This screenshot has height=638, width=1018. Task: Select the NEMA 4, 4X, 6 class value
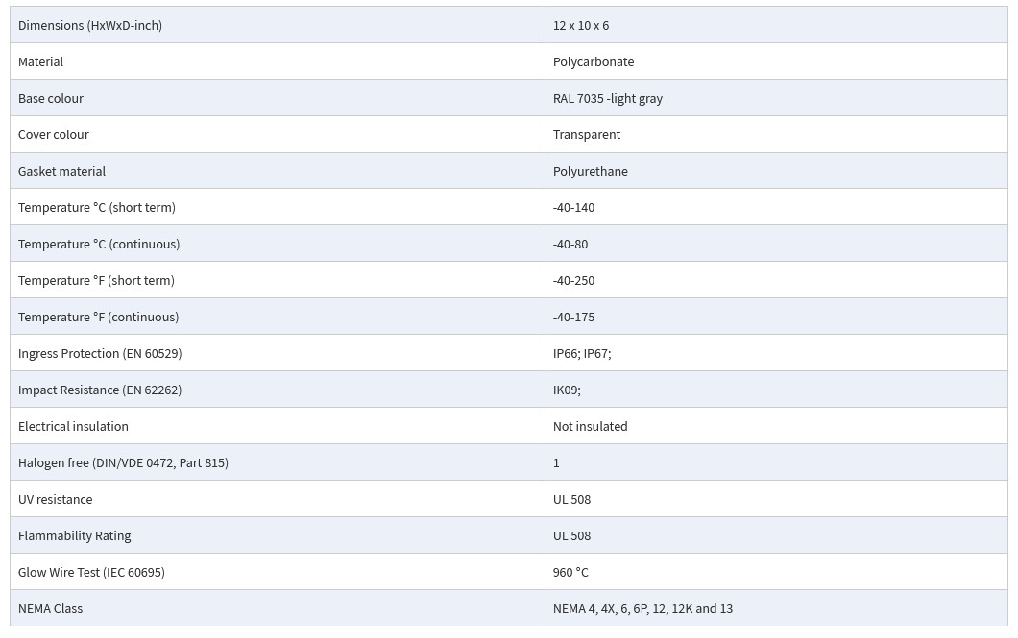(x=642, y=609)
